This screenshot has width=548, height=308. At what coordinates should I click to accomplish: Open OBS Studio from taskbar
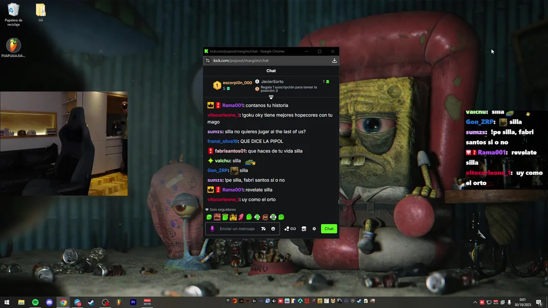tap(105, 302)
